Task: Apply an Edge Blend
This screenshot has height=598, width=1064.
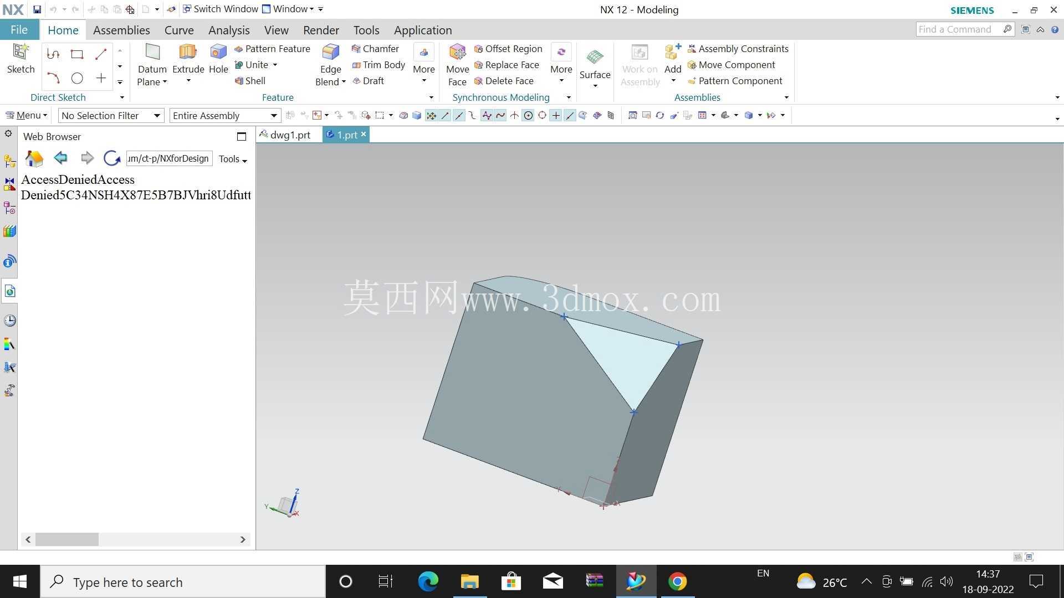Action: pyautogui.click(x=330, y=59)
